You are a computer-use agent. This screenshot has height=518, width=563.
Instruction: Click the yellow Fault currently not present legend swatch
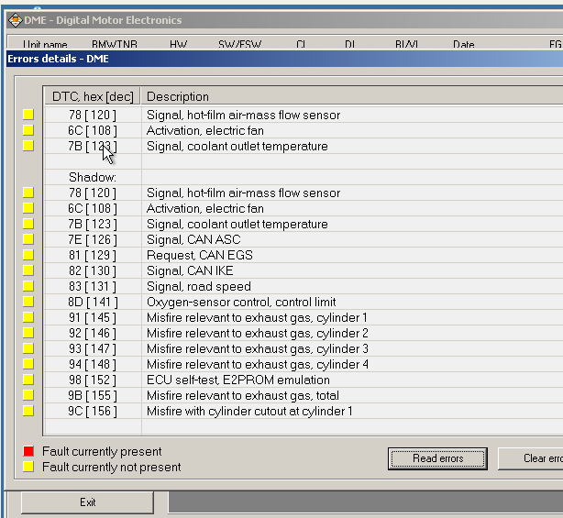pos(28,467)
